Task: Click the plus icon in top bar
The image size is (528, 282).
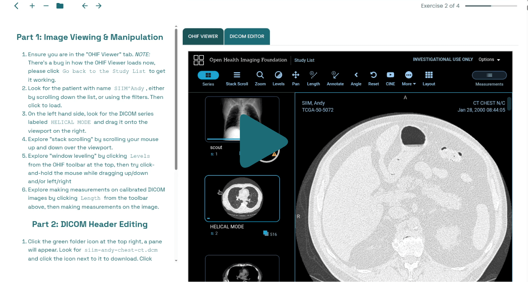Action: pyautogui.click(x=32, y=6)
